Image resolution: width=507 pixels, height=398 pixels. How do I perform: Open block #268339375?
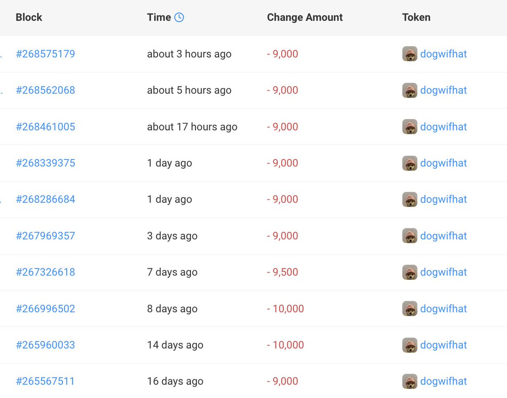tap(46, 163)
